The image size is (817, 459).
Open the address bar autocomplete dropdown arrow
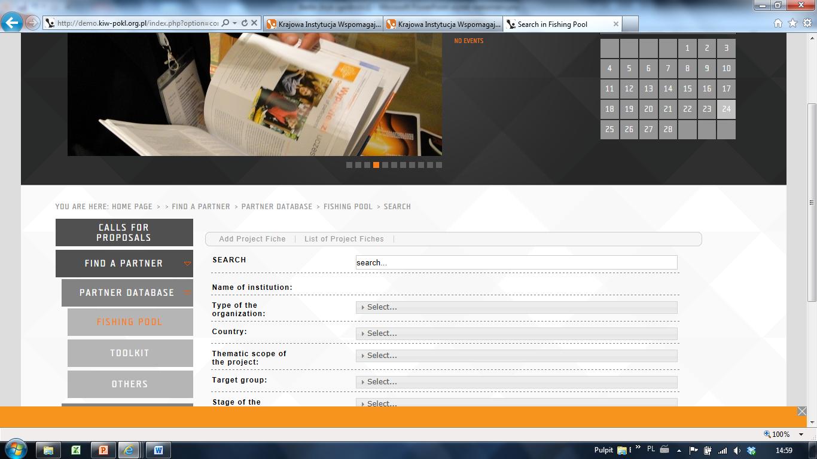click(x=235, y=23)
